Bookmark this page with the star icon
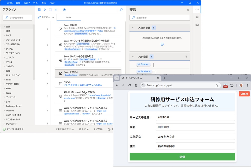Viewport: 251px width, 167px height. (217, 85)
